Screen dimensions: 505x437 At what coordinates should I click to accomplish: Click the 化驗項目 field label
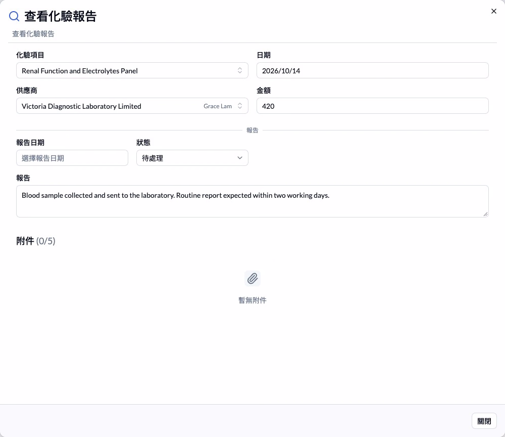[x=30, y=55]
